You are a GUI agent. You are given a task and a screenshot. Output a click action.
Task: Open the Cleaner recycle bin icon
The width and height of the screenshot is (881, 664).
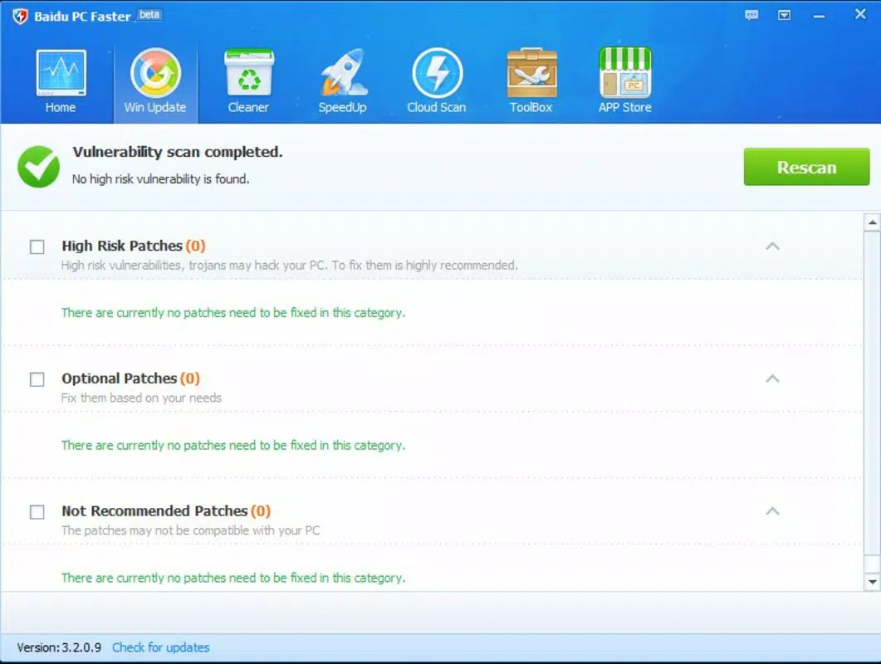[x=249, y=73]
